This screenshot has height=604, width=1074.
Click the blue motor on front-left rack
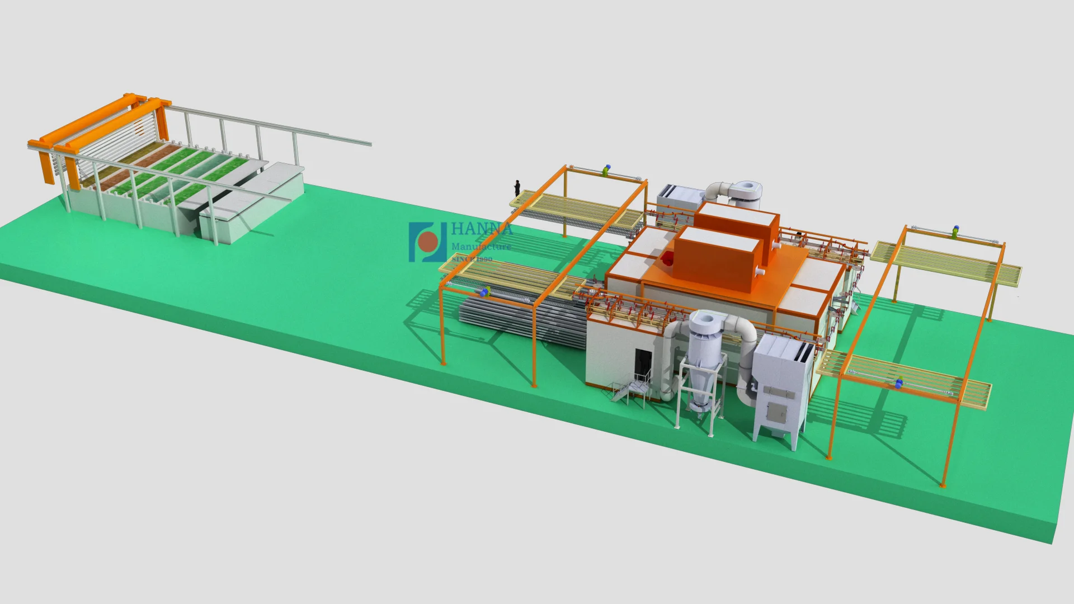(484, 292)
